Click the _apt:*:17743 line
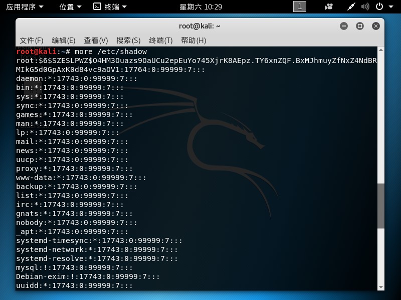 point(72,231)
